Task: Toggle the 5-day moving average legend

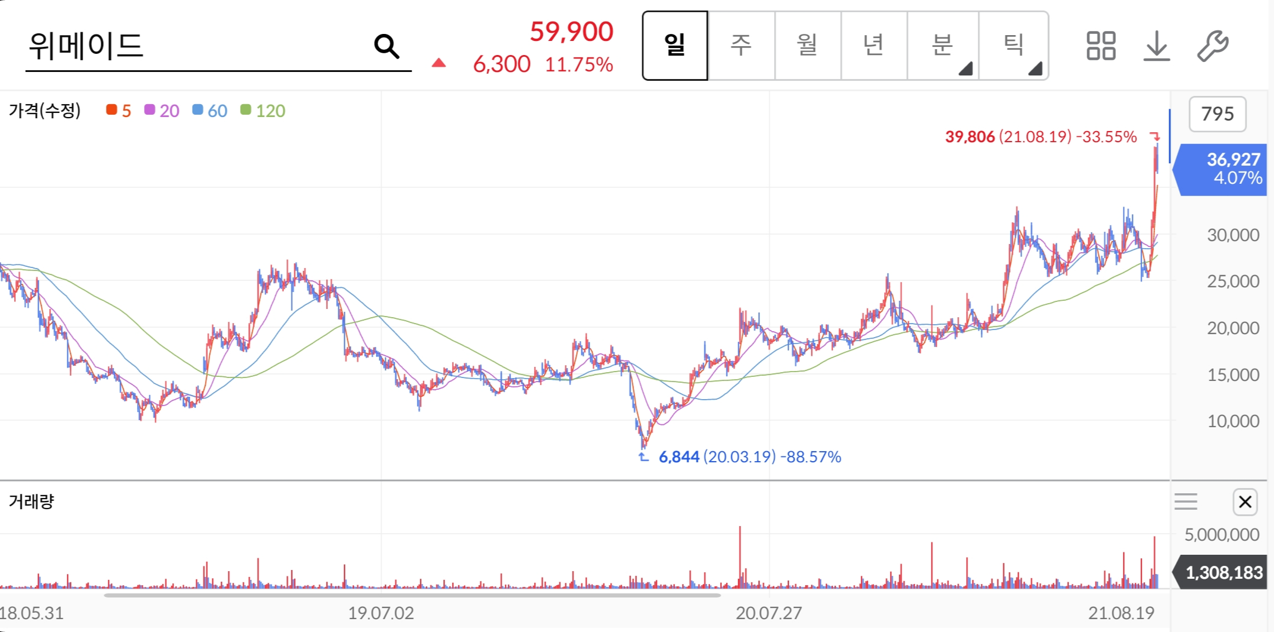Action: (x=118, y=111)
